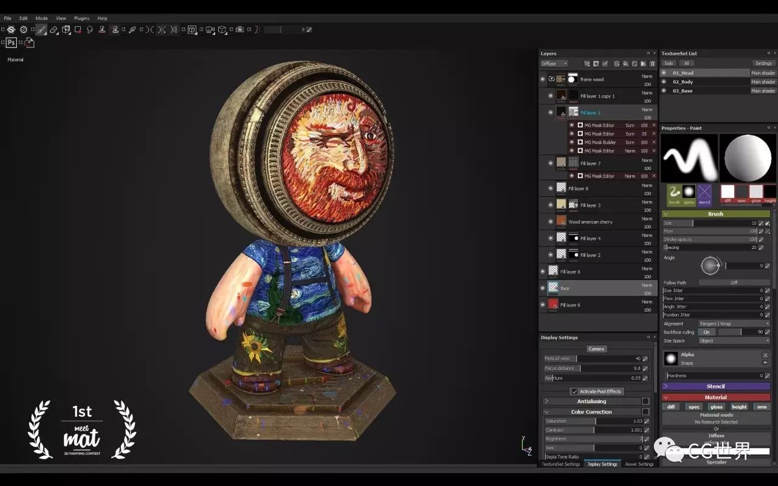Open the Alpha shape dropdown arrow
The height and width of the screenshot is (486, 778).
click(765, 363)
